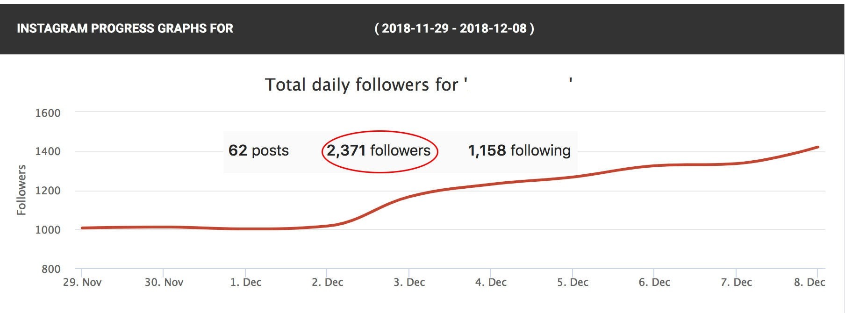Screen dimensions: 845x313
Task: Select the 1. Dec axis tick label
Action: 246,282
